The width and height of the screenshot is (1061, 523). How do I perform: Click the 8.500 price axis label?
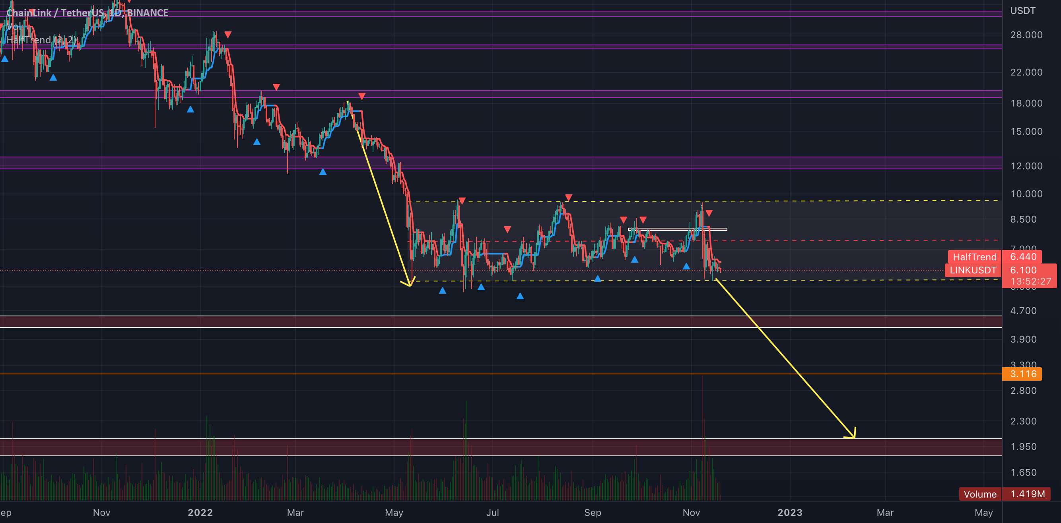point(1023,219)
